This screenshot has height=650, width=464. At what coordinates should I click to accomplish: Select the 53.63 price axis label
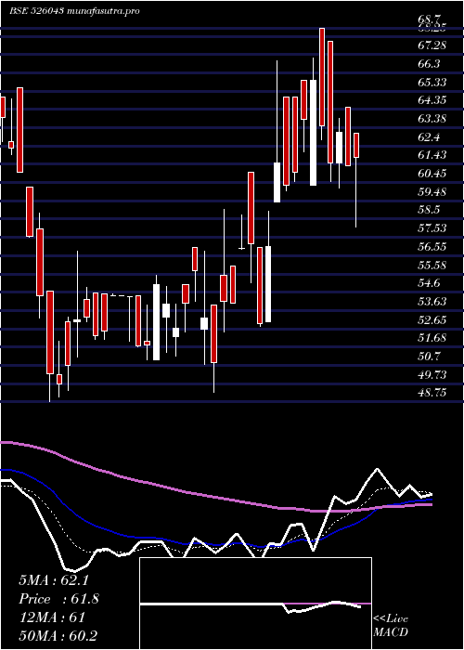click(x=432, y=301)
